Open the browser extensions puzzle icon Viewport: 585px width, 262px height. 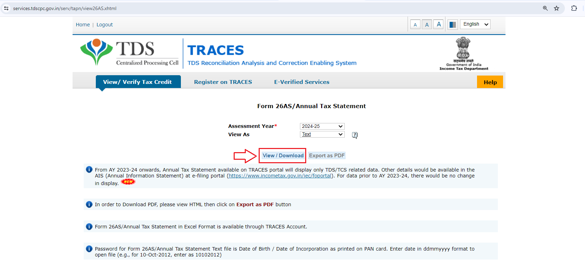(x=574, y=8)
